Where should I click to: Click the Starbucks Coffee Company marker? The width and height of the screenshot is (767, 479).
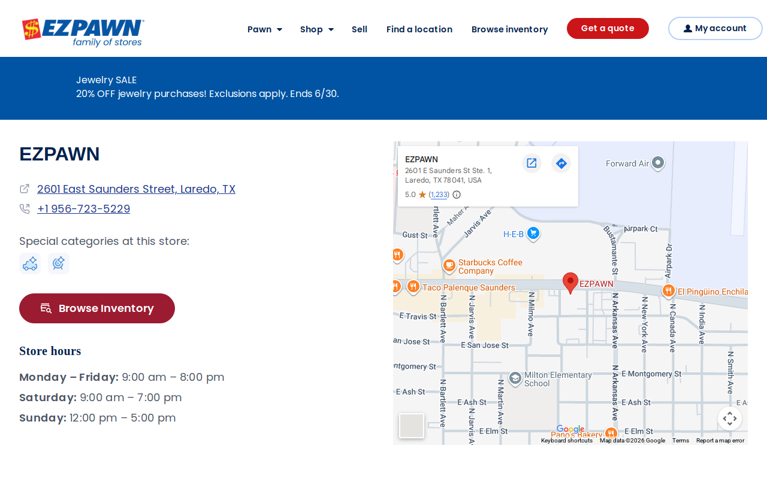click(x=449, y=266)
